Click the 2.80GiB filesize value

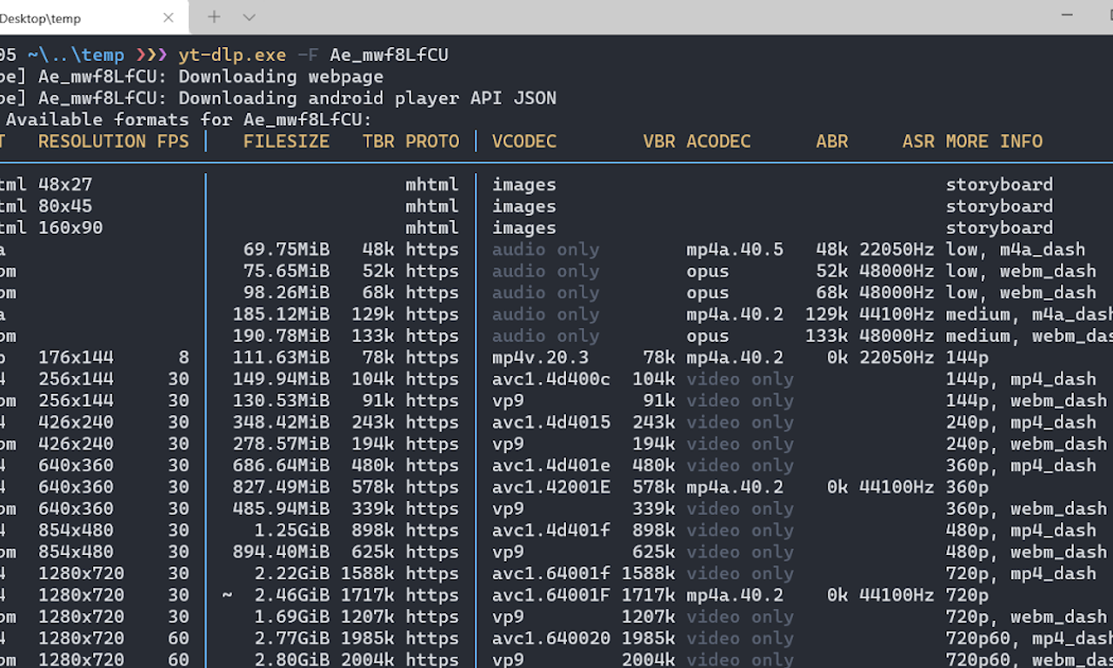tap(292, 660)
